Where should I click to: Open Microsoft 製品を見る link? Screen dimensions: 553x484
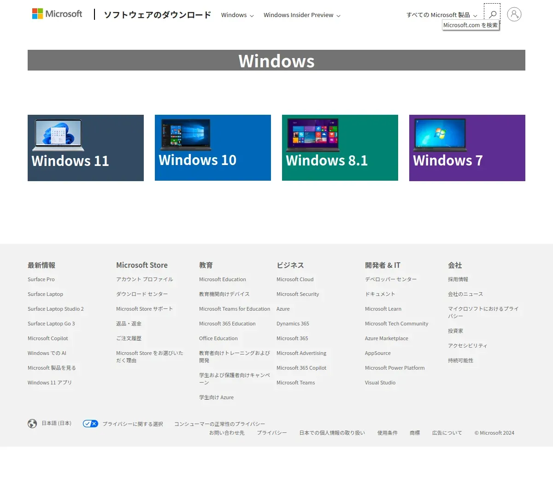tap(52, 368)
